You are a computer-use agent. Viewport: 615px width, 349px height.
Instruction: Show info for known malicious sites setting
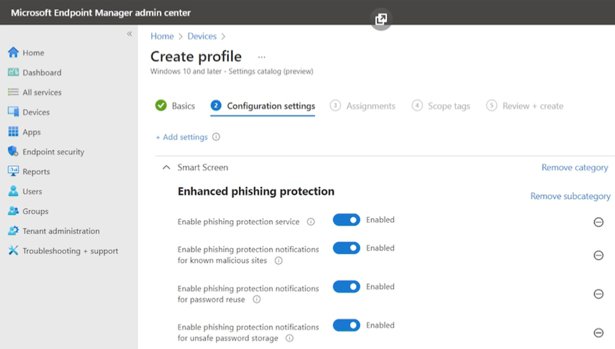279,261
